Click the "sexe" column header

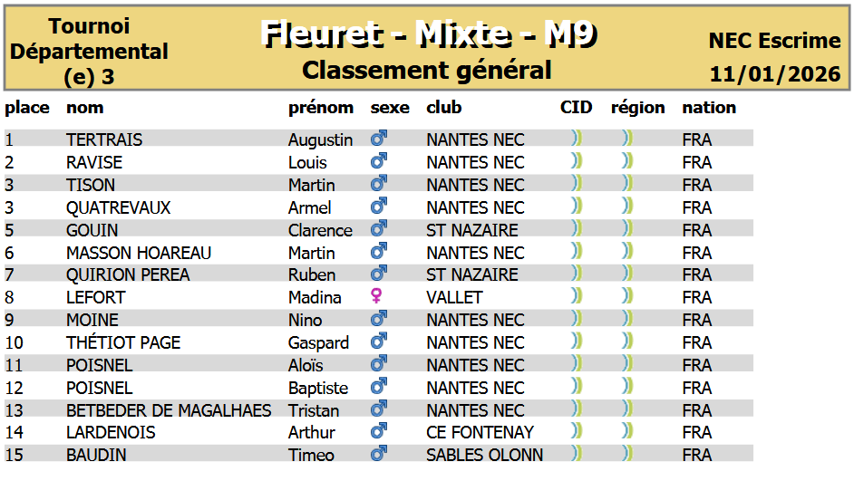(390, 108)
